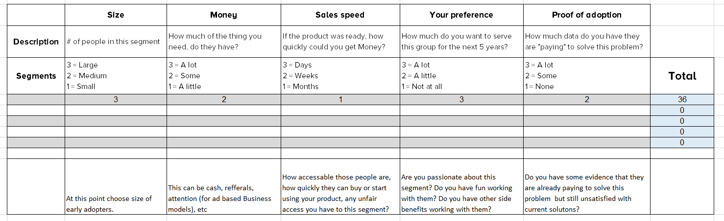Select the Total header cell
This screenshot has width=724, height=221.
coord(682,76)
